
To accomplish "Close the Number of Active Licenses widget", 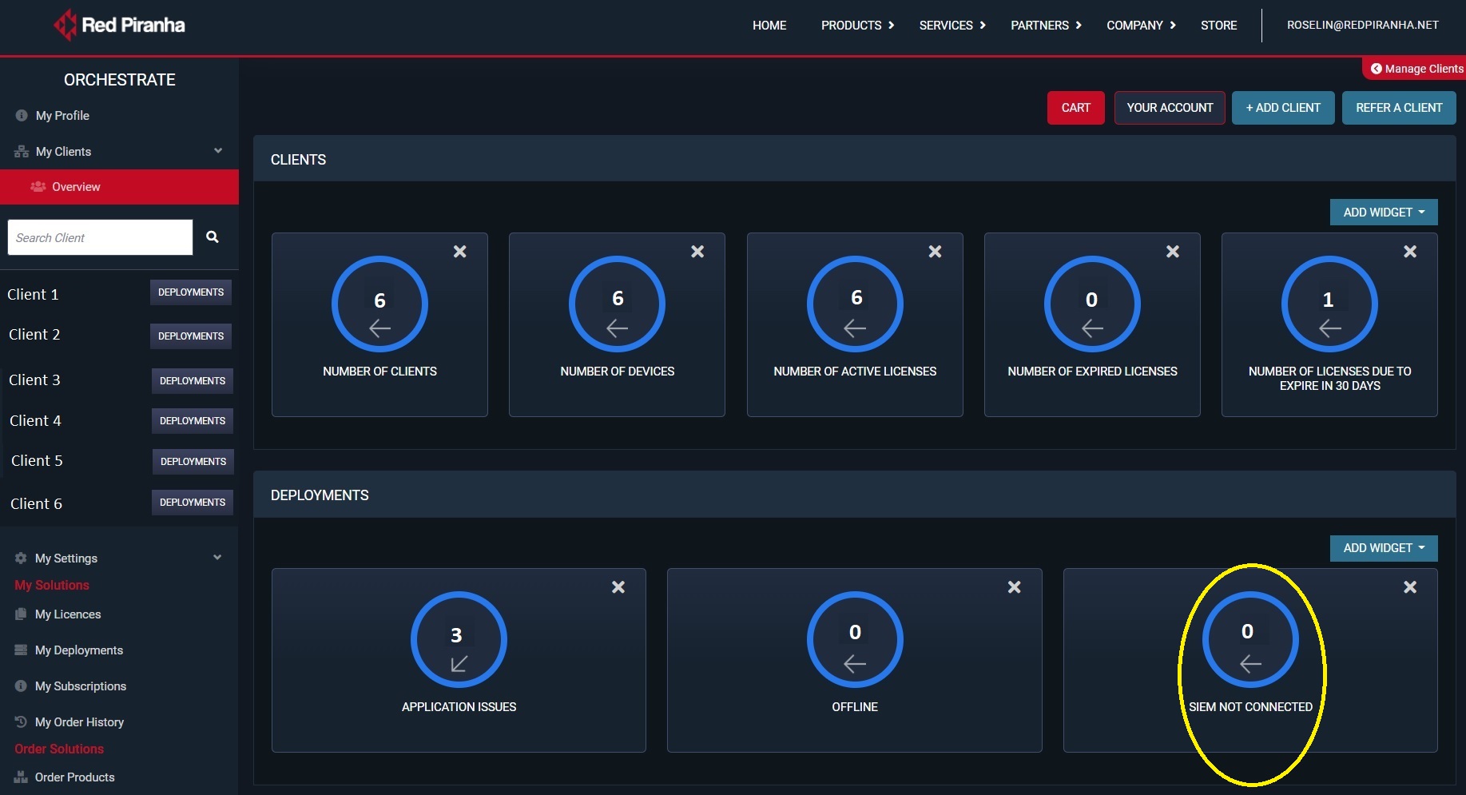I will 935,252.
